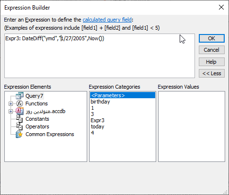Open Help for the Expression Builder
This screenshot has width=229, height=195.
tap(212, 62)
